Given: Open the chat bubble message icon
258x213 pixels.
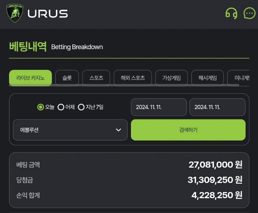Looking at the screenshot, I should click(x=249, y=13).
